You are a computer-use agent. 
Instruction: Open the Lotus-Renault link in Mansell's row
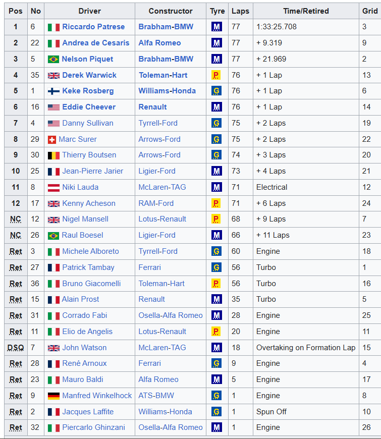162,219
